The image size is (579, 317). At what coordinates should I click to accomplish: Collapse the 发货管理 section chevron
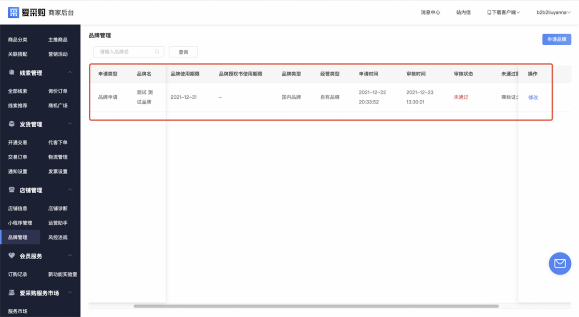tap(70, 124)
